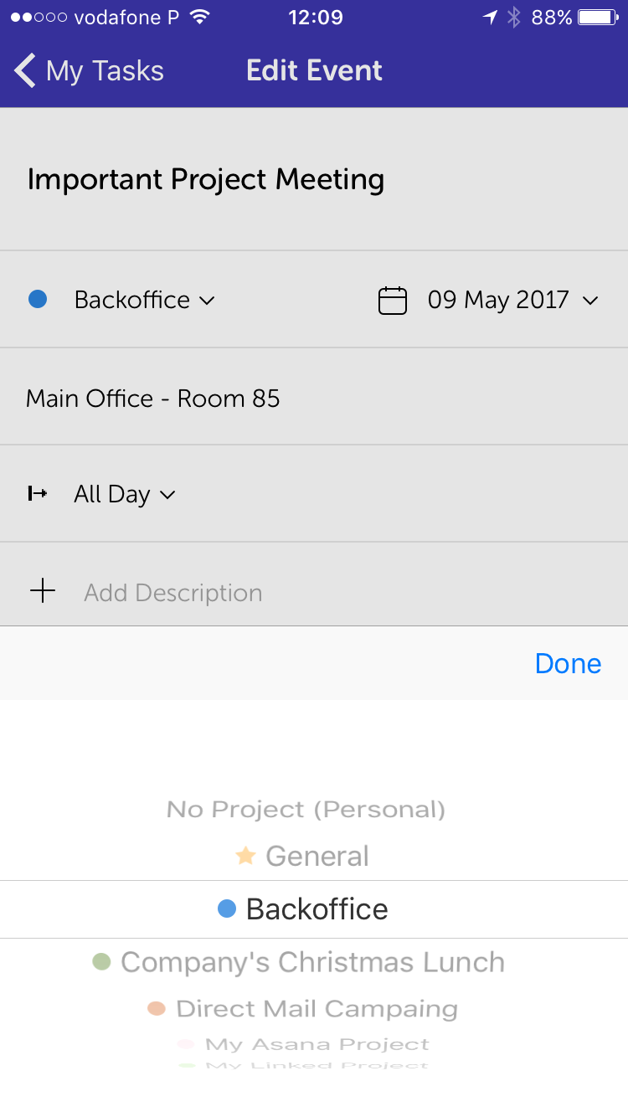This screenshot has width=628, height=1117.
Task: Edit the Main Office - Room 85 location field
Action: coord(153,398)
